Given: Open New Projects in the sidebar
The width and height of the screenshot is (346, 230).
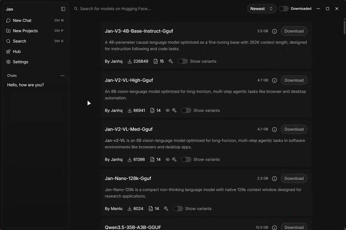Looking at the screenshot, I should pyautogui.click(x=35, y=31).
